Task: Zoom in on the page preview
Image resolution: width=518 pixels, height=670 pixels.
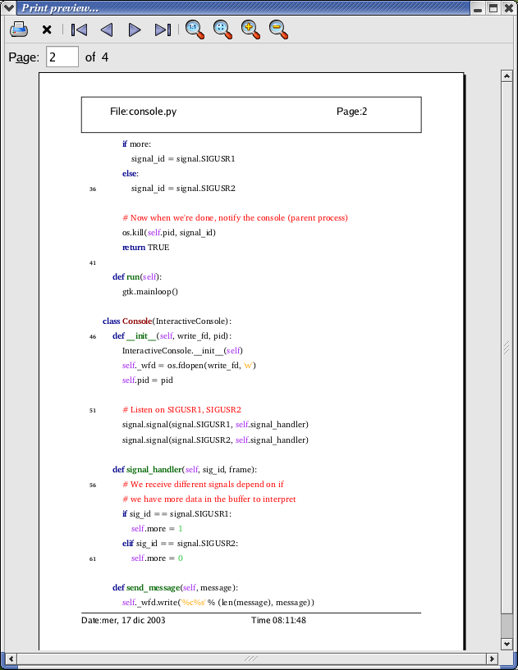Action: [x=250, y=30]
